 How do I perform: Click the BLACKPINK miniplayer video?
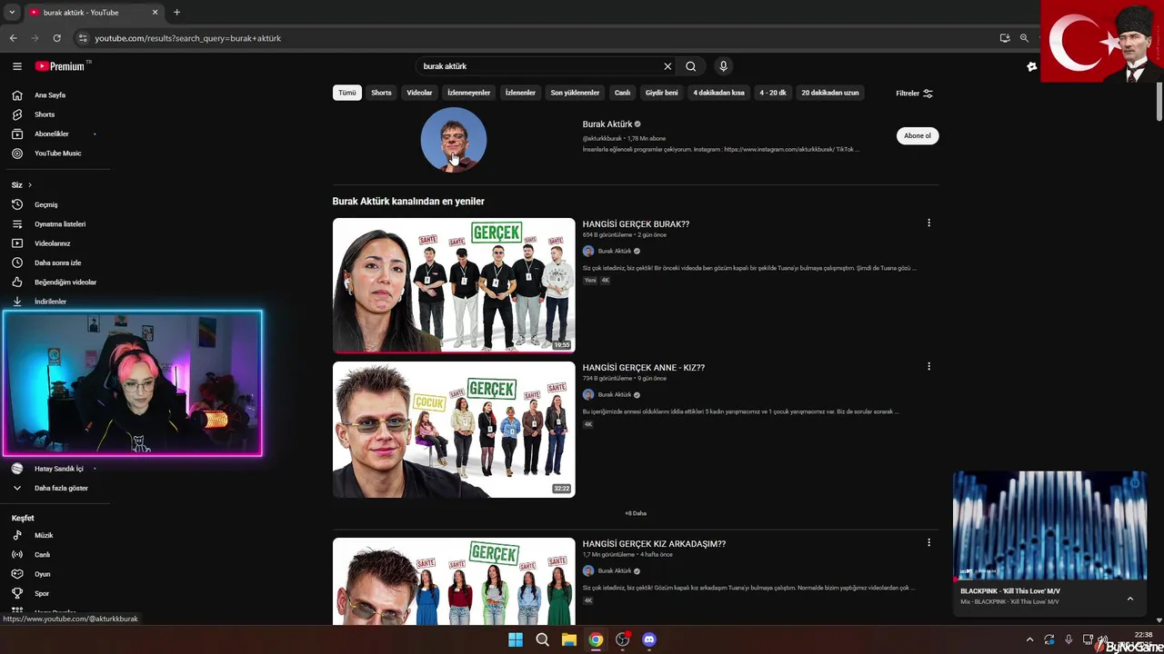point(1049,525)
